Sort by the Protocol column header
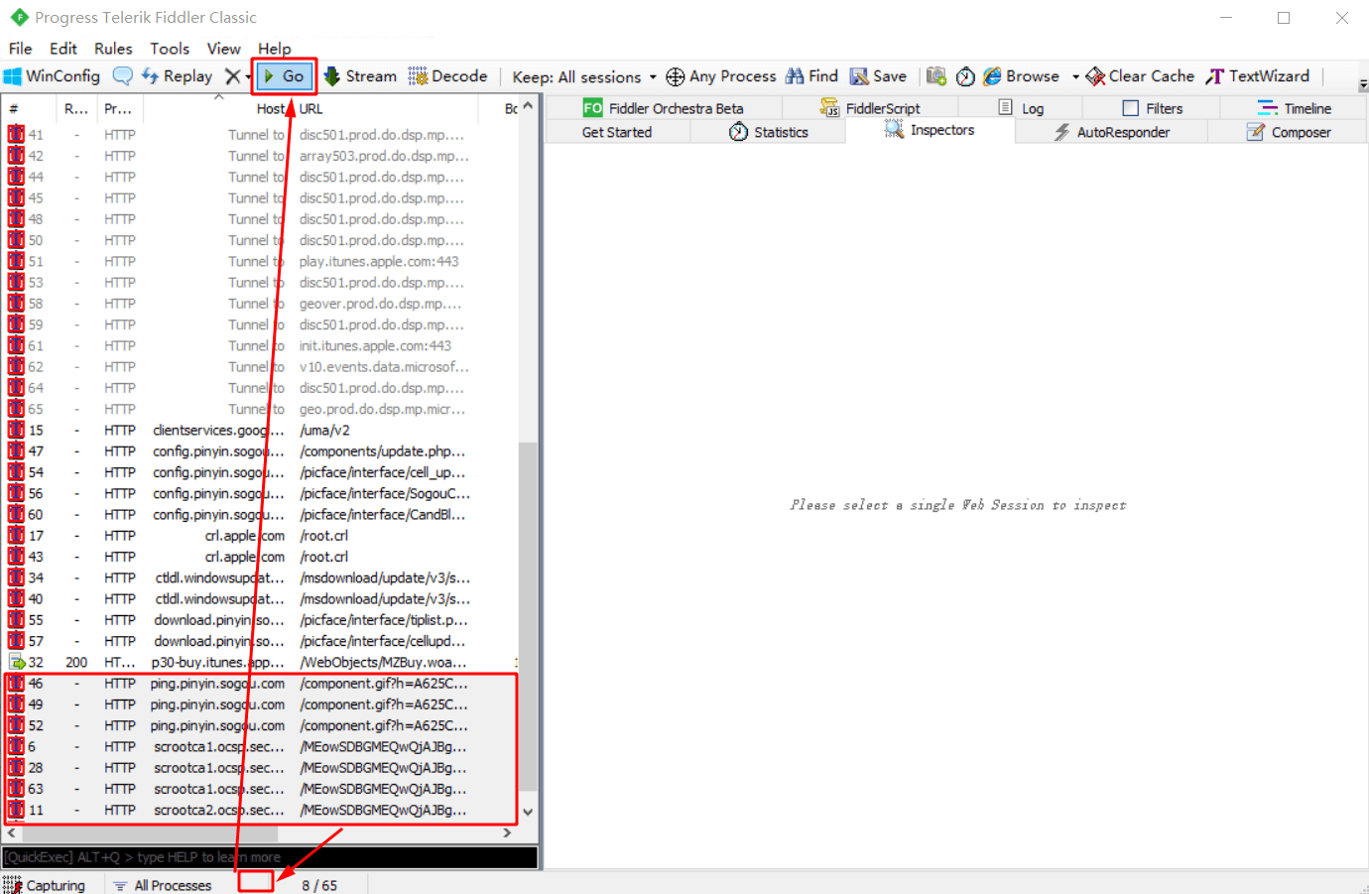 coord(119,109)
